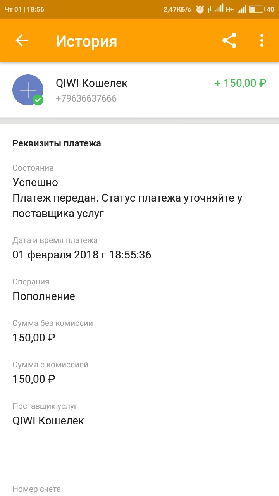The image size is (279, 496).
Task: Tap amount under Сумма с комиссией
Action: tap(34, 379)
